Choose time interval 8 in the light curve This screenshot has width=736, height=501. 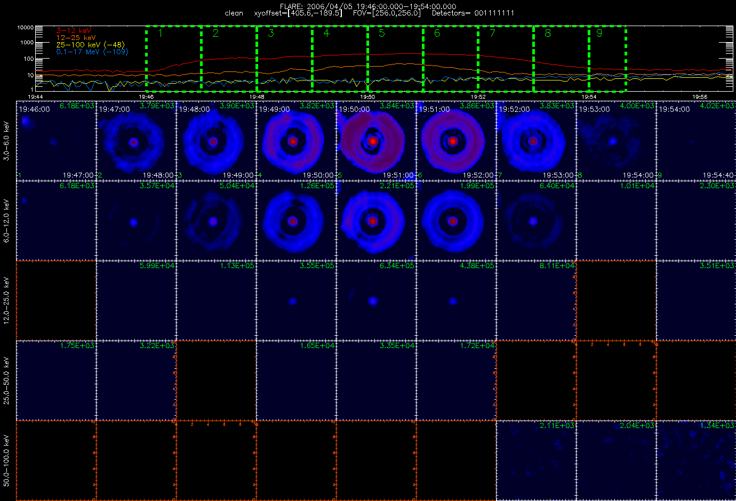(x=562, y=58)
